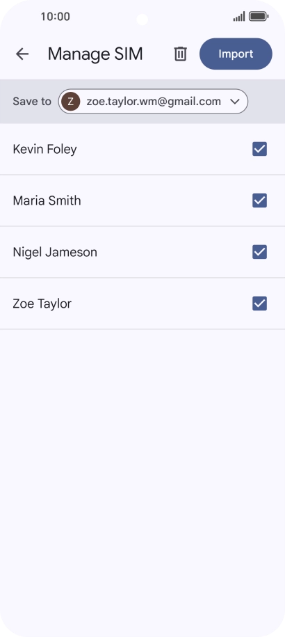Screen dimensions: 285x637
Task: Expand account list via chevron arrow
Action: 235,102
